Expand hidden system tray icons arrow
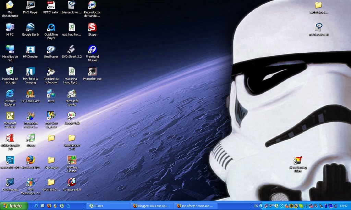The width and height of the screenshot is (351, 210). pyautogui.click(x=261, y=206)
